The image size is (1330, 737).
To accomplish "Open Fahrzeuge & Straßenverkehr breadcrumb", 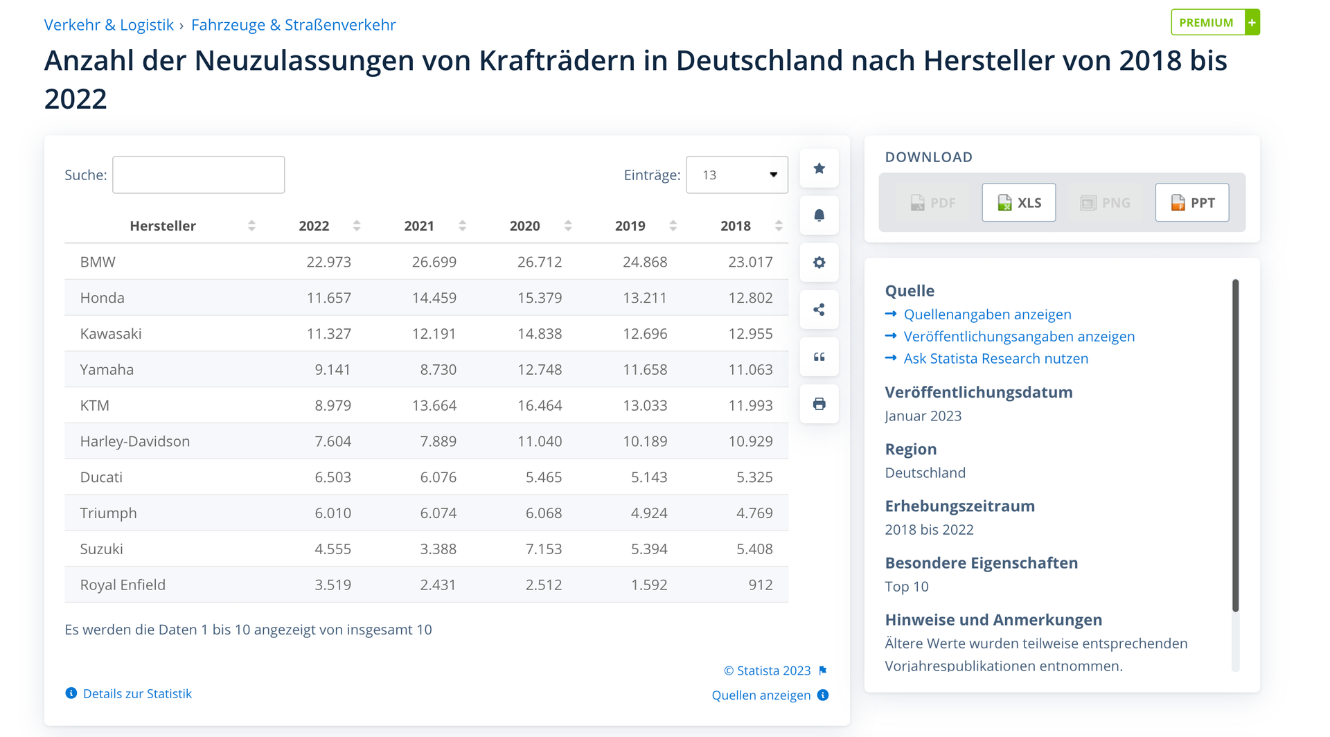I will (293, 25).
